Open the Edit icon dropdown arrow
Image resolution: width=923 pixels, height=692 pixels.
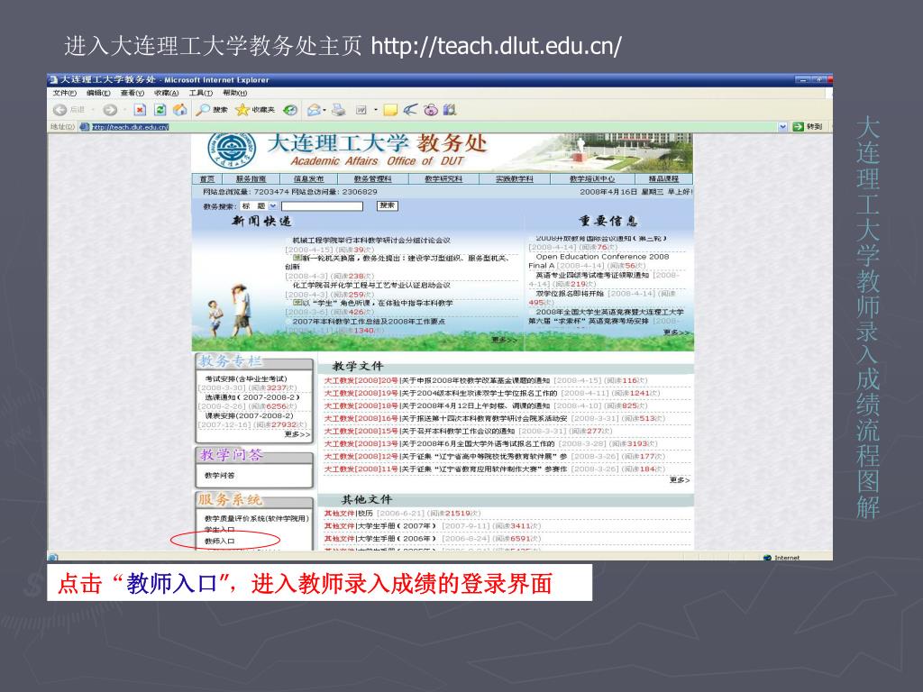(x=376, y=110)
